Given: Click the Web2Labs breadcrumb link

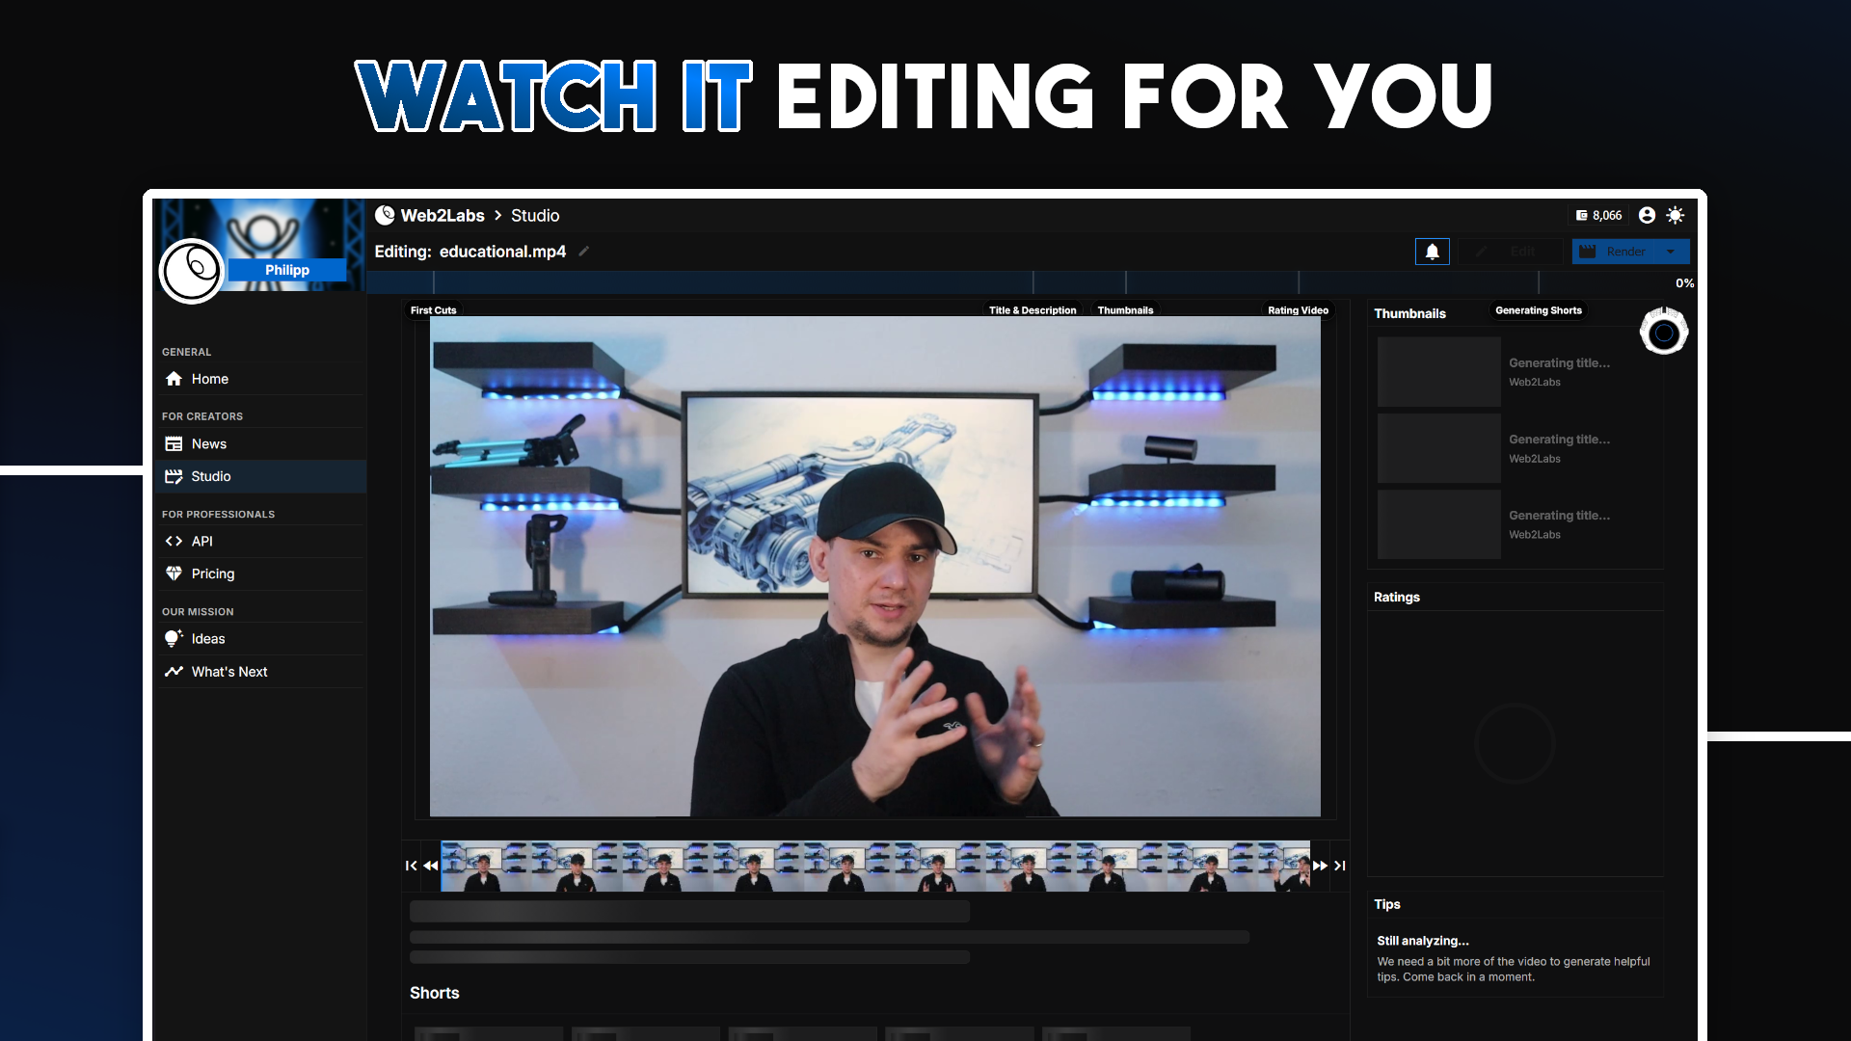Looking at the screenshot, I should pos(442,216).
